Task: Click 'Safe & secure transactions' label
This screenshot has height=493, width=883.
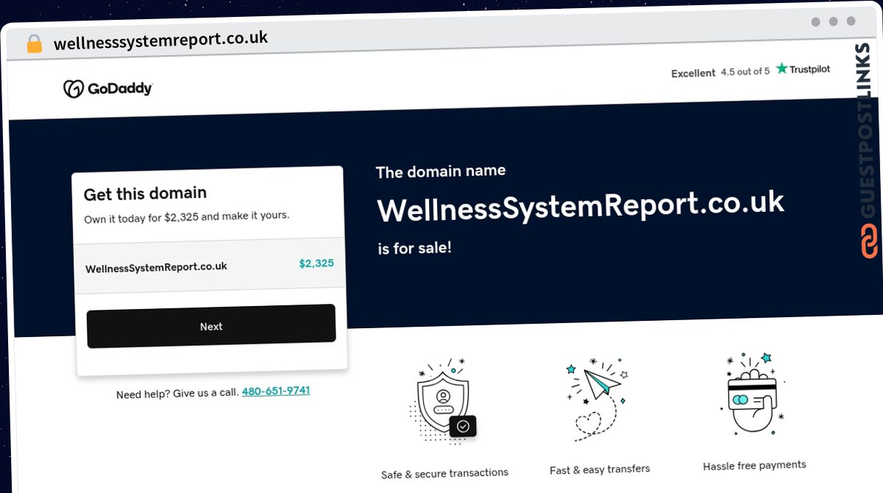Action: (445, 473)
